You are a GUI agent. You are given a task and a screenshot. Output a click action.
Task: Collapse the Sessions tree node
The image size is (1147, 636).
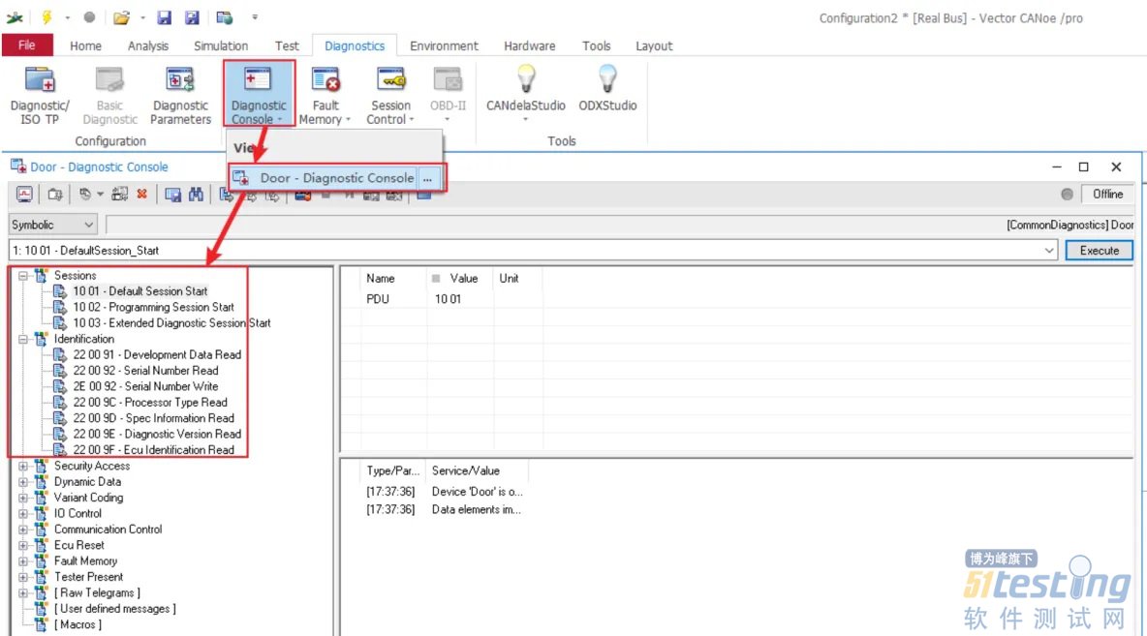(23, 276)
